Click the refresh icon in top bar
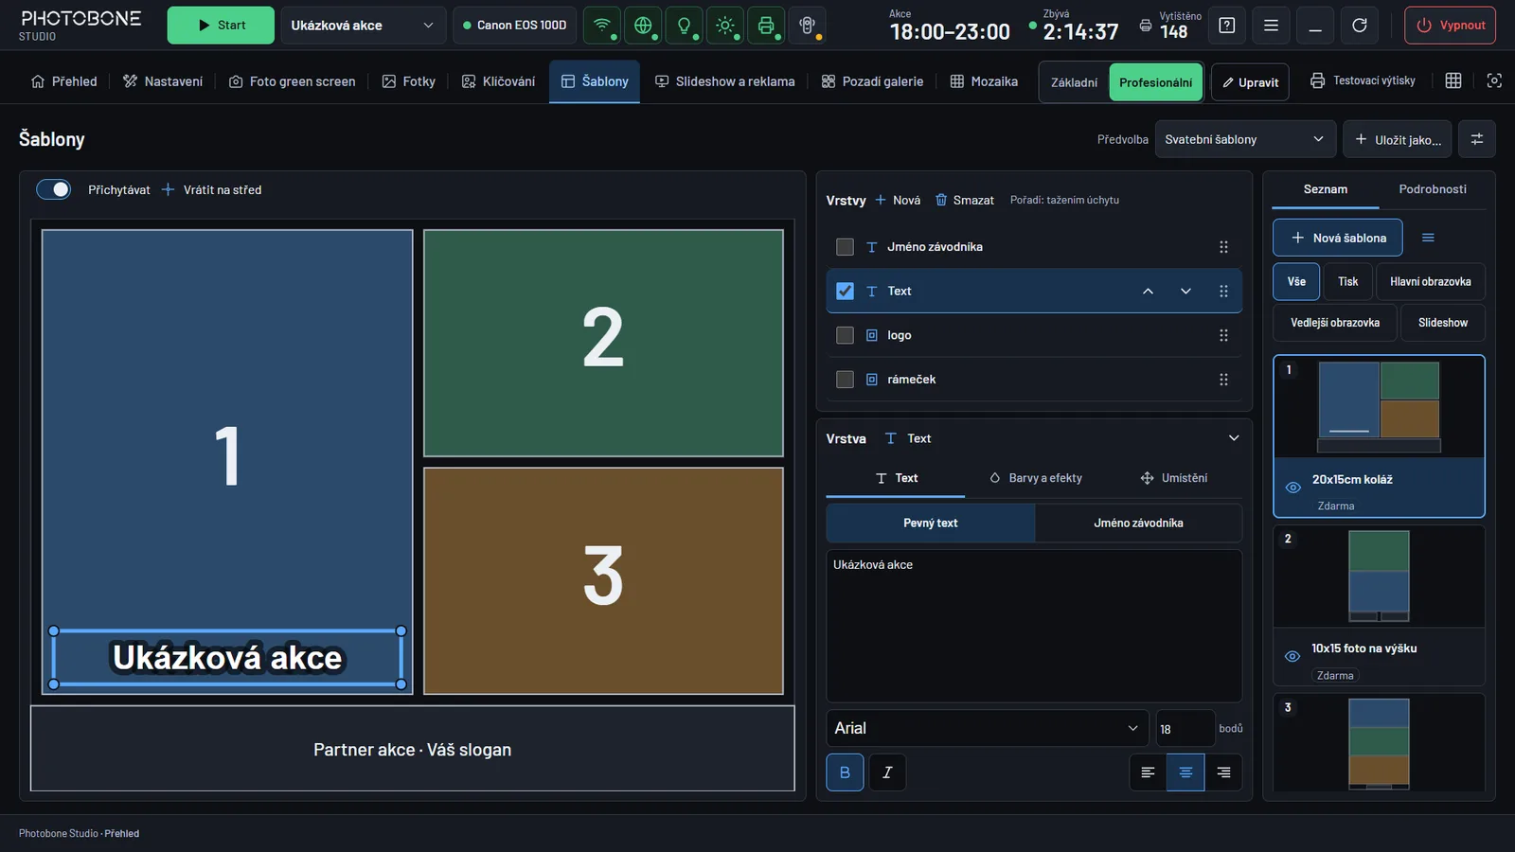The height and width of the screenshot is (852, 1515). (x=1360, y=26)
